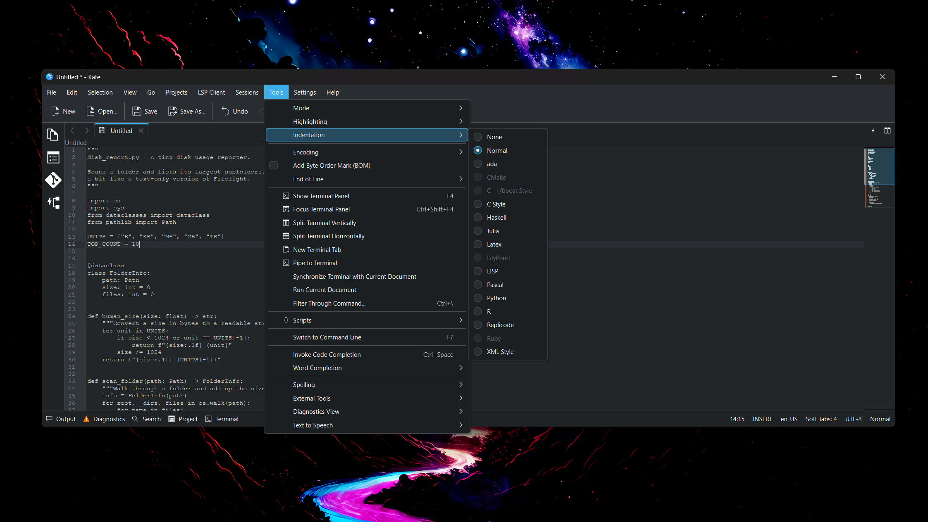Click the quick open lightning icon
Screen dimensions: 928x522
pyautogui.click(x=873, y=130)
